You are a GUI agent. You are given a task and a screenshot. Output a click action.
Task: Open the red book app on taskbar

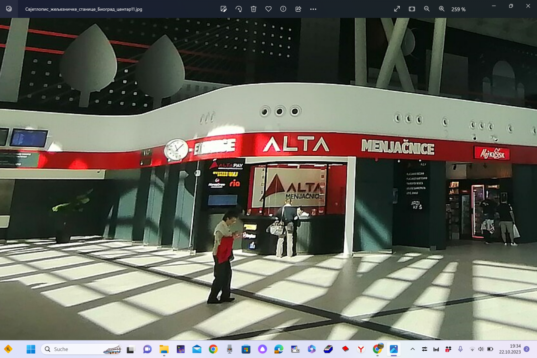345,349
